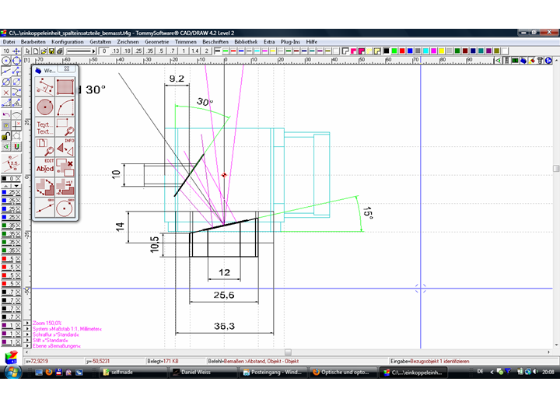Click the padlock icon in left toolbar
The width and height of the screenshot is (560, 420).
pos(6,136)
